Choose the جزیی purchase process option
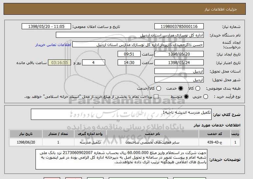Screen dimensions: 253x179 click(206, 97)
